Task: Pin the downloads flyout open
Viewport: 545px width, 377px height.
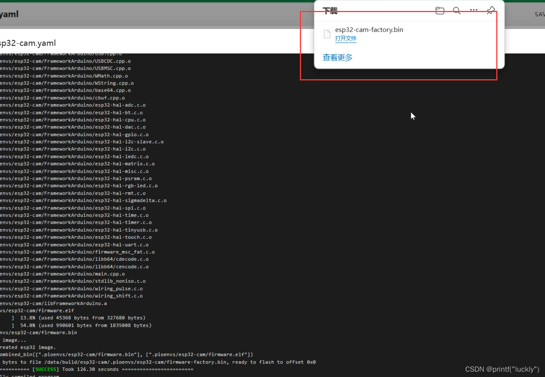Action: [490, 11]
